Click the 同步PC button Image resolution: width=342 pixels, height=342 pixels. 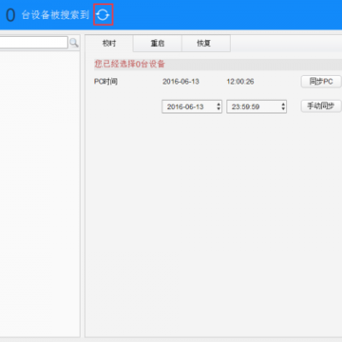point(321,82)
